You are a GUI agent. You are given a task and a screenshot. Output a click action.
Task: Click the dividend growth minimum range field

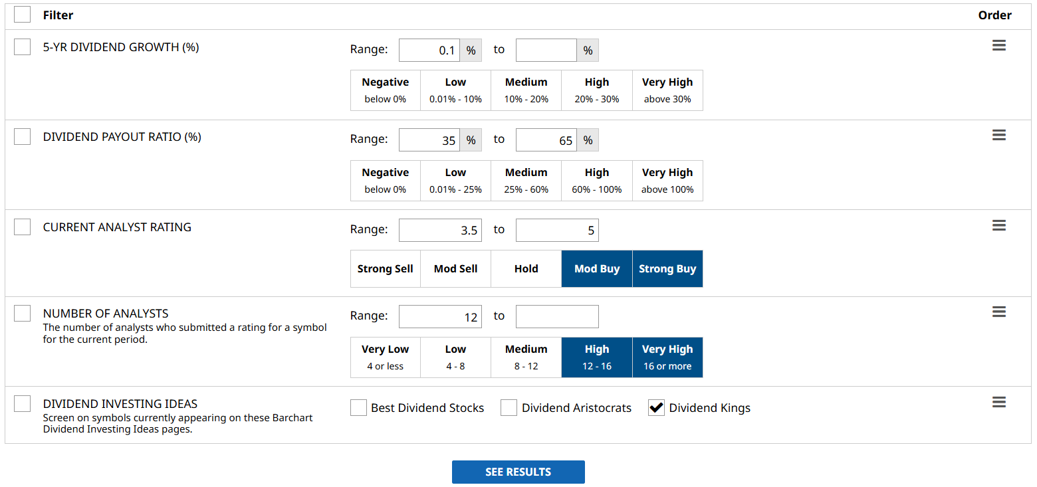429,50
